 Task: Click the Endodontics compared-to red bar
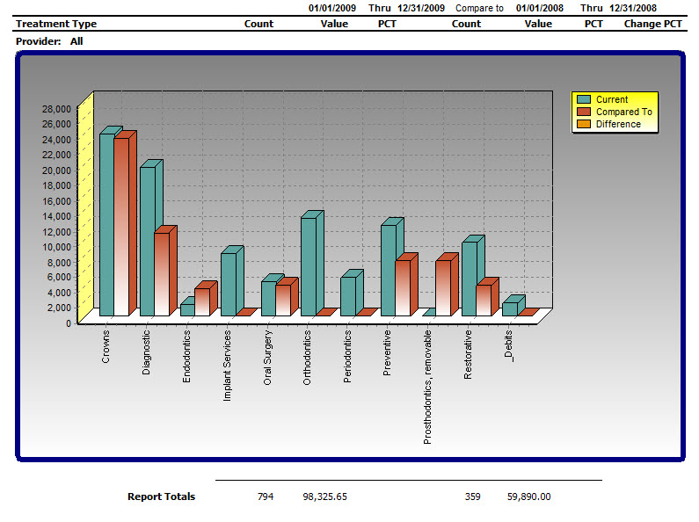202,302
